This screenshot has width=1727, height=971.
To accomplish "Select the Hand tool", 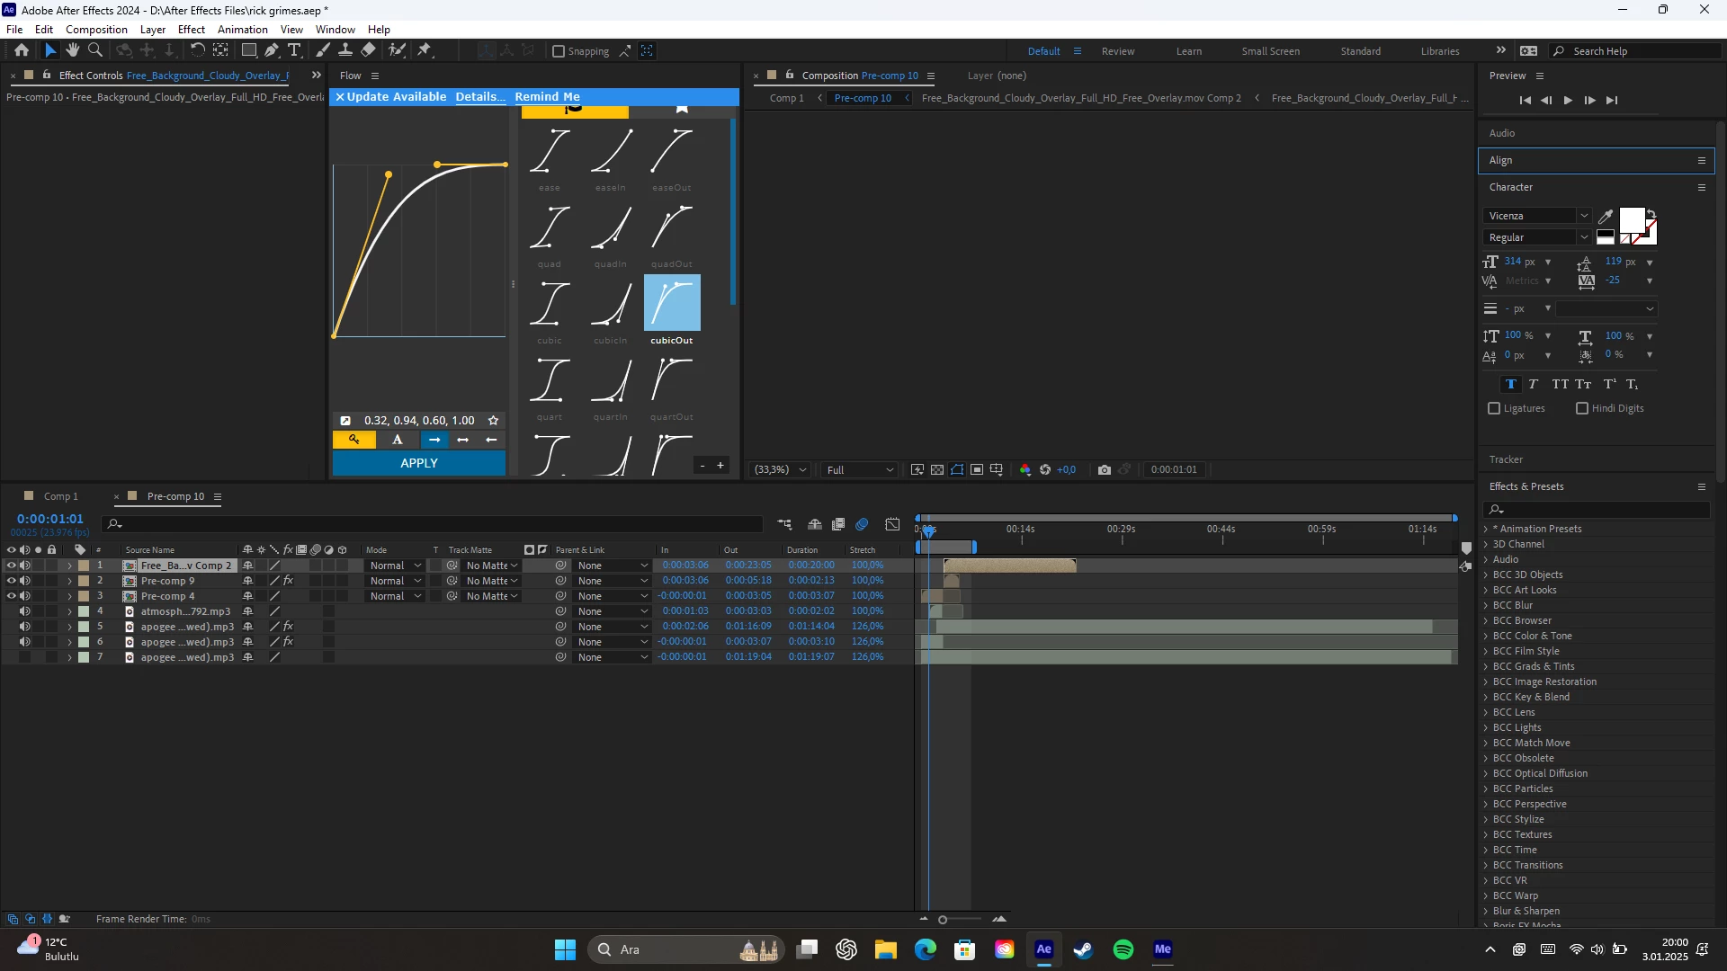I will [73, 51].
